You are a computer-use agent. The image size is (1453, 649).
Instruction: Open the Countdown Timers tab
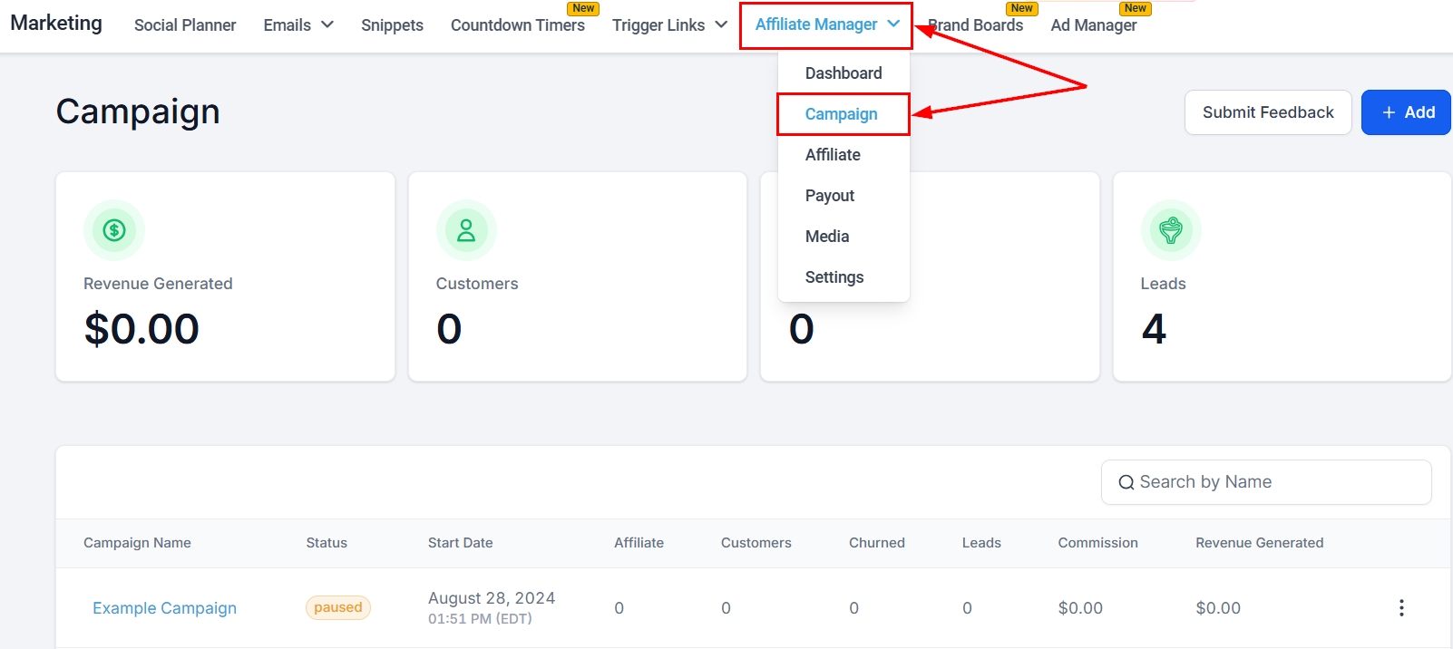517,25
